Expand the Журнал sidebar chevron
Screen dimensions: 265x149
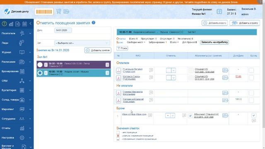click(30, 53)
